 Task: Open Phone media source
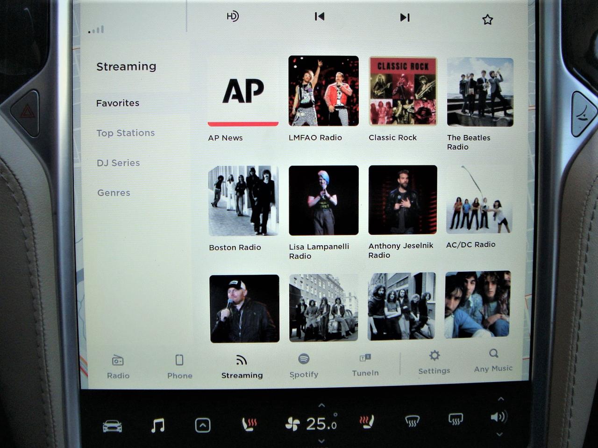coord(179,366)
